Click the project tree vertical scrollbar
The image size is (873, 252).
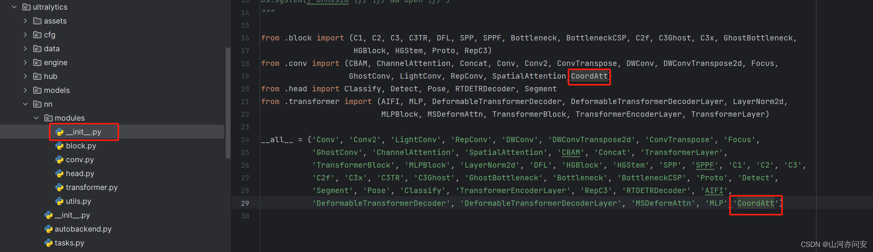click(228, 103)
